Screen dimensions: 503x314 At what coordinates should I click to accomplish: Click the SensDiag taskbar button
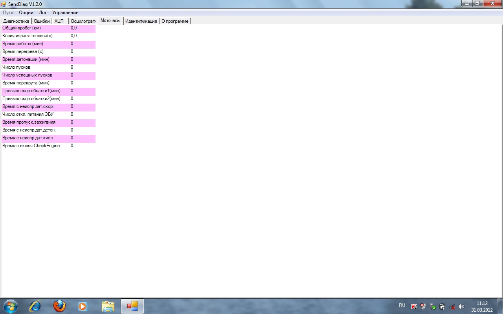132,306
